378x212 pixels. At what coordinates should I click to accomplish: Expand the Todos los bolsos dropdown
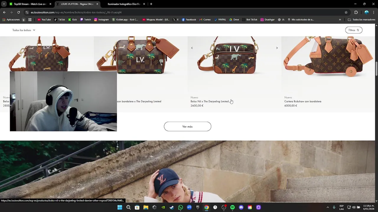tap(24, 30)
